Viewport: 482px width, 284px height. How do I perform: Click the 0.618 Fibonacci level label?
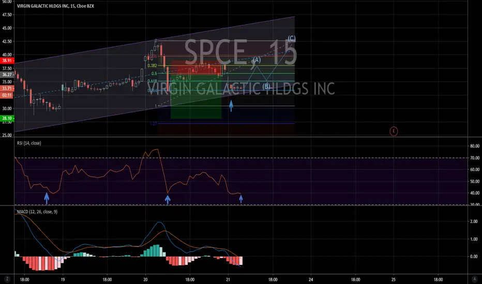(152, 81)
